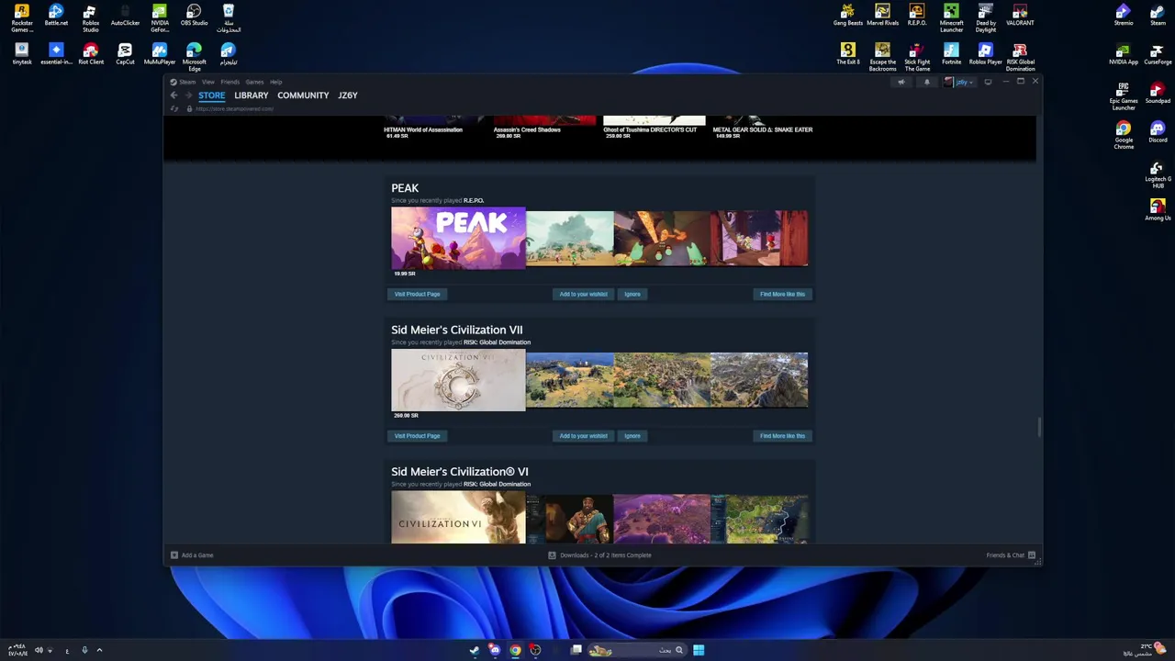This screenshot has width=1175, height=661.
Task: Visit Product Page for Civilization VII
Action: (417, 436)
